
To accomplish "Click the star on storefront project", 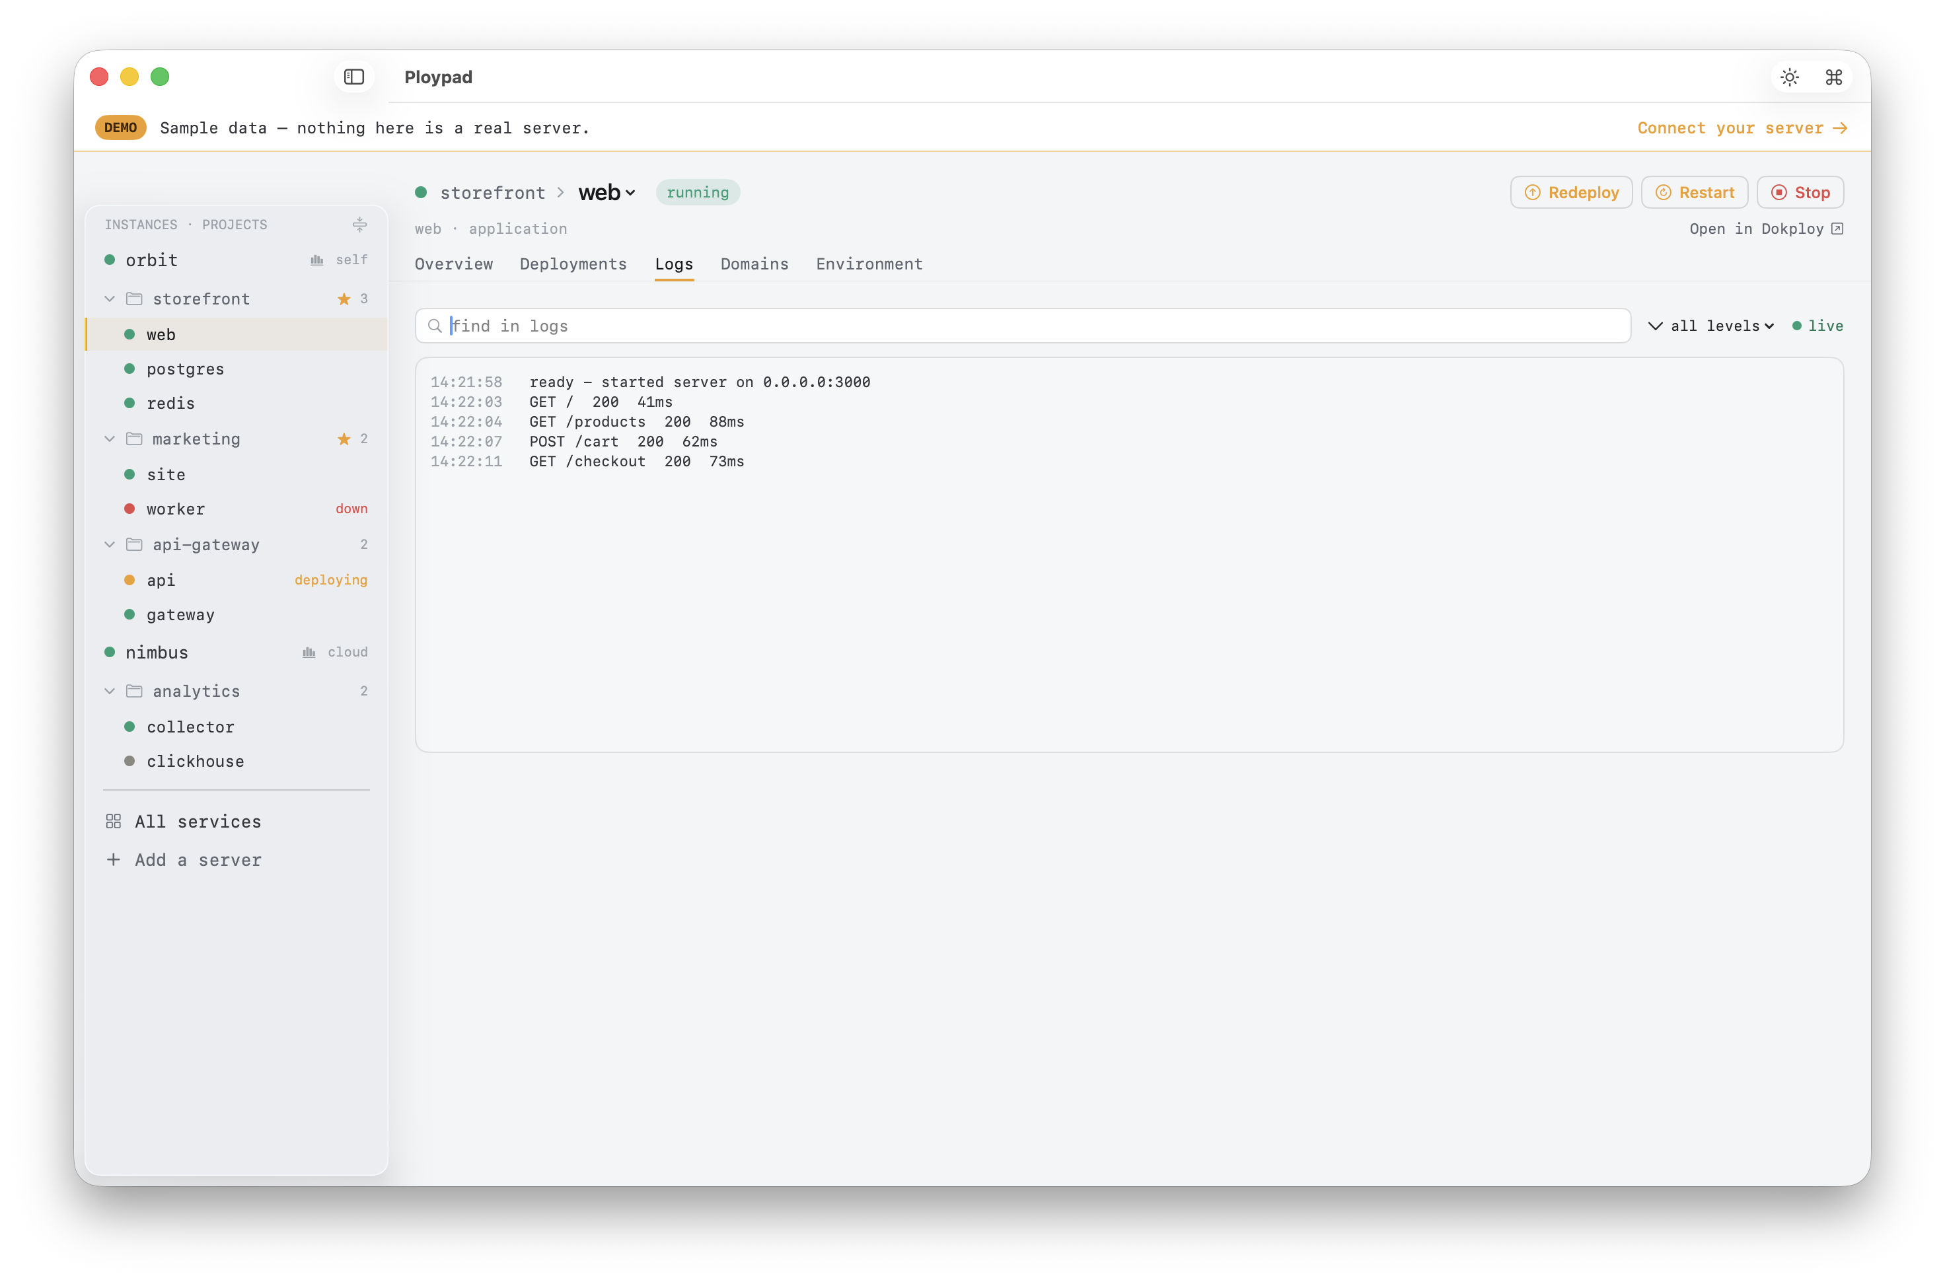I will pos(344,299).
